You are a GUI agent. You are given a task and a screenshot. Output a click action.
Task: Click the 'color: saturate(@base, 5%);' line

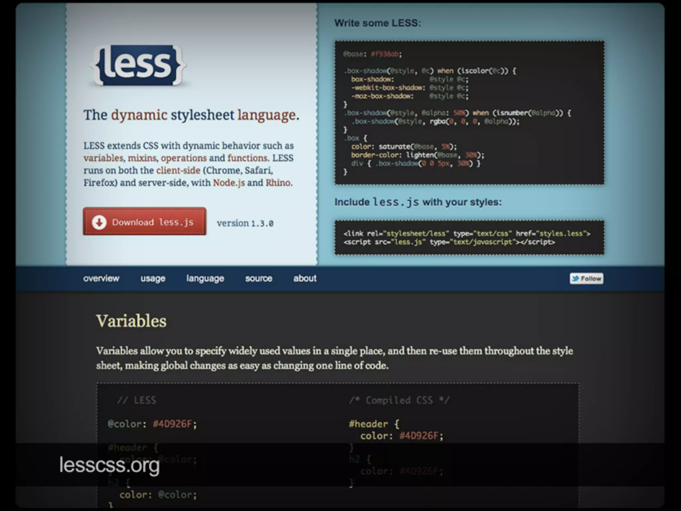click(404, 146)
